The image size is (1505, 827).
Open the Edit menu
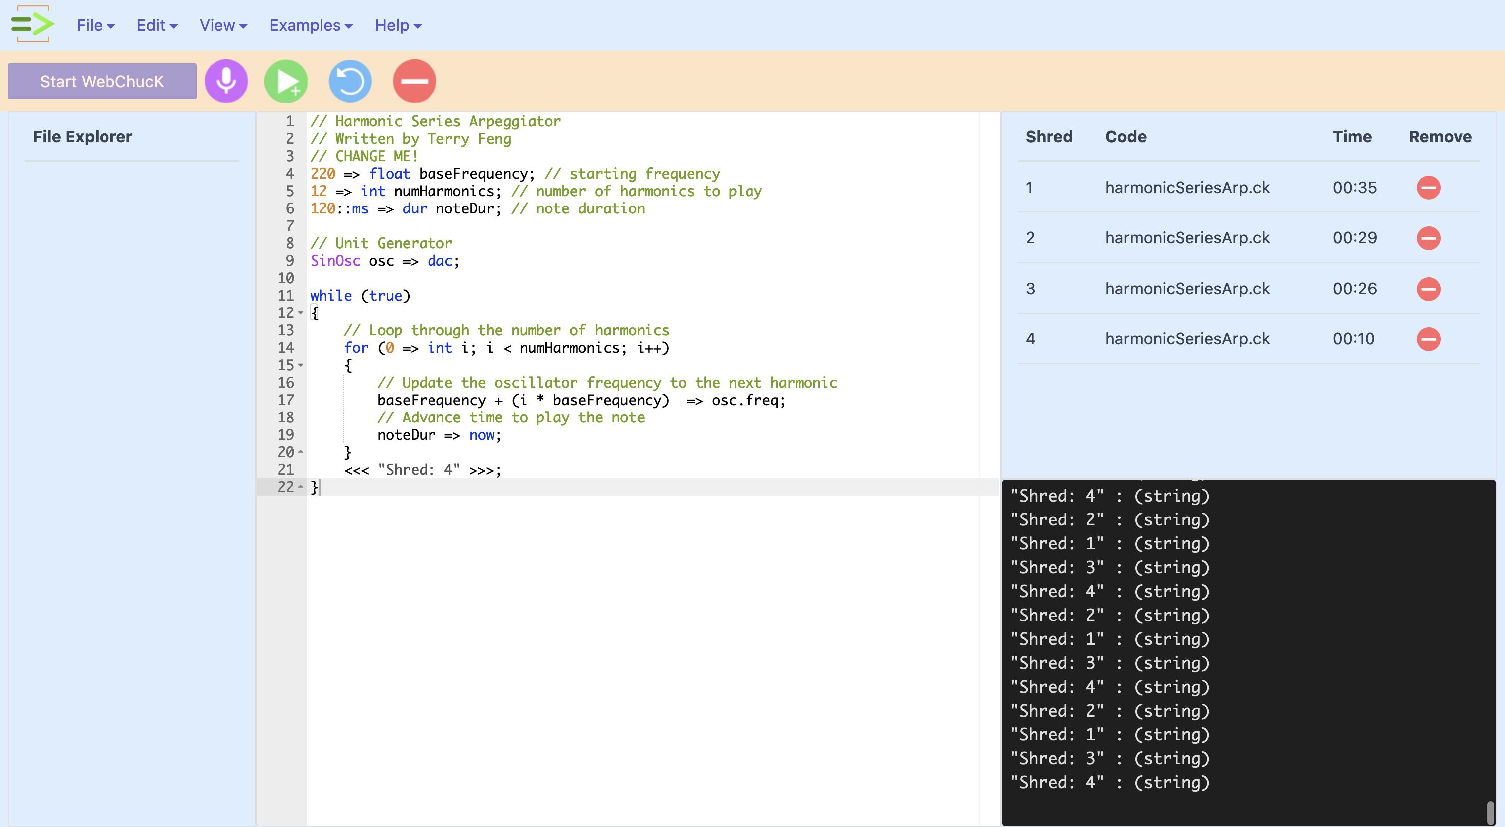(x=157, y=26)
